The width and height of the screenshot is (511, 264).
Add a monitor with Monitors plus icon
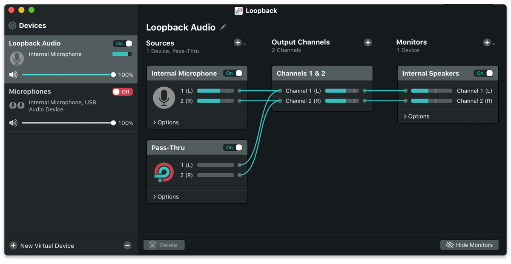click(x=487, y=43)
